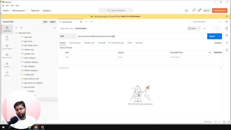Click the Cookies link
The image size is (231, 130).
pos(218,43)
